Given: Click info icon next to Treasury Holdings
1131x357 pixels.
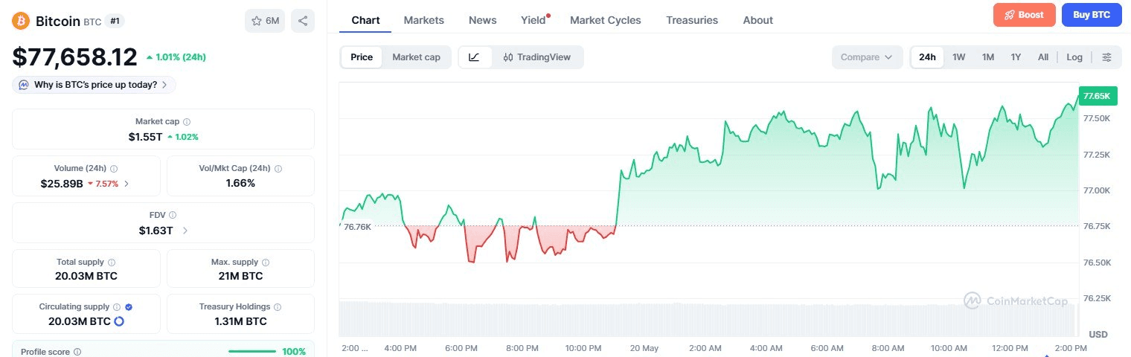Looking at the screenshot, I should tap(278, 306).
